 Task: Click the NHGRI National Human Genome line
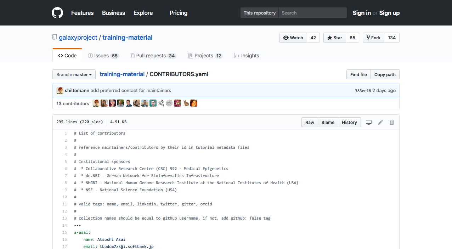click(x=186, y=183)
